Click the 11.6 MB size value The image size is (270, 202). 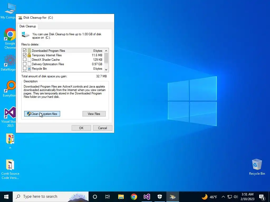pyautogui.click(x=97, y=55)
